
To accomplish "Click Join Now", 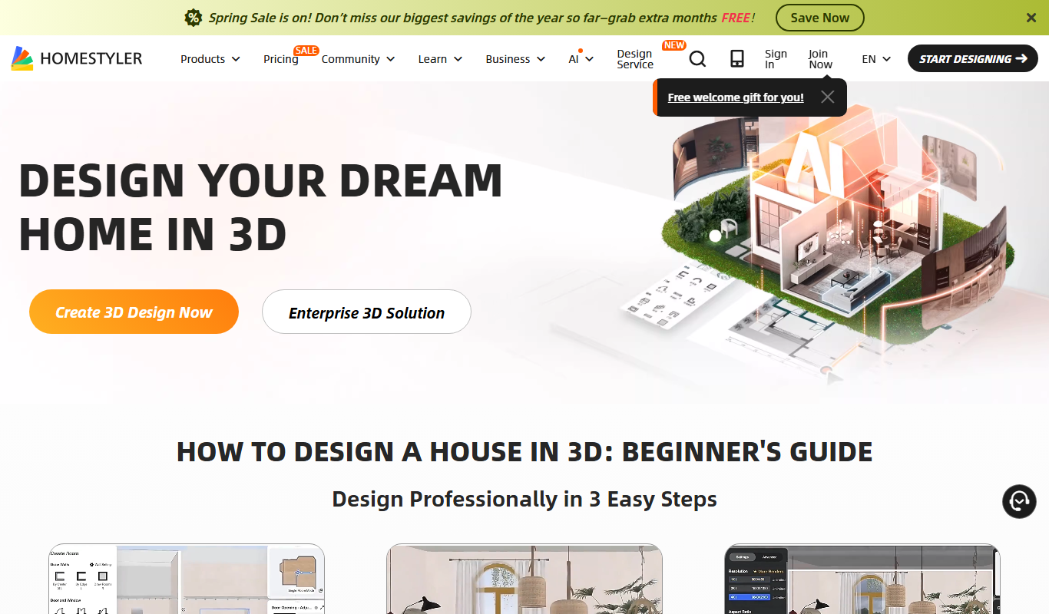I will [x=820, y=59].
